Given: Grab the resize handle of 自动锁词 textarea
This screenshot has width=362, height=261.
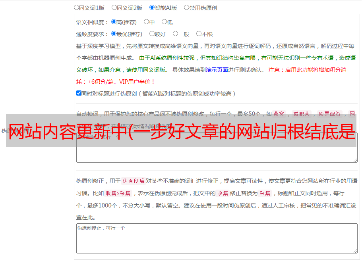Looking at the screenshot, I should 355,160.
